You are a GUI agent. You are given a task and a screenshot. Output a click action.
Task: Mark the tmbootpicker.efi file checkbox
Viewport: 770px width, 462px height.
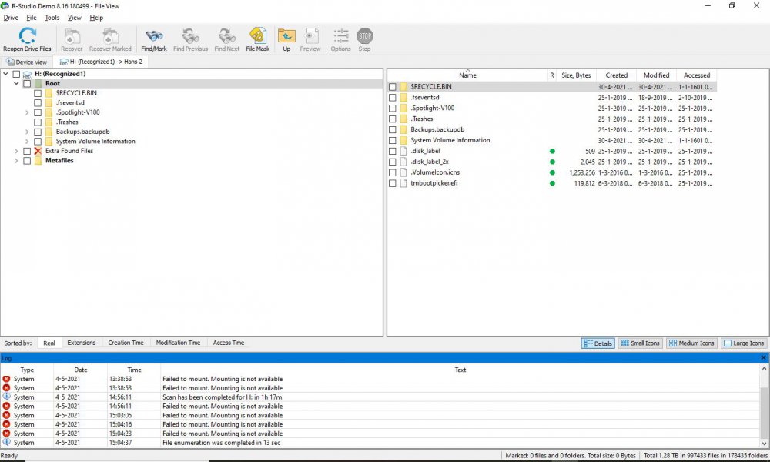click(x=393, y=183)
